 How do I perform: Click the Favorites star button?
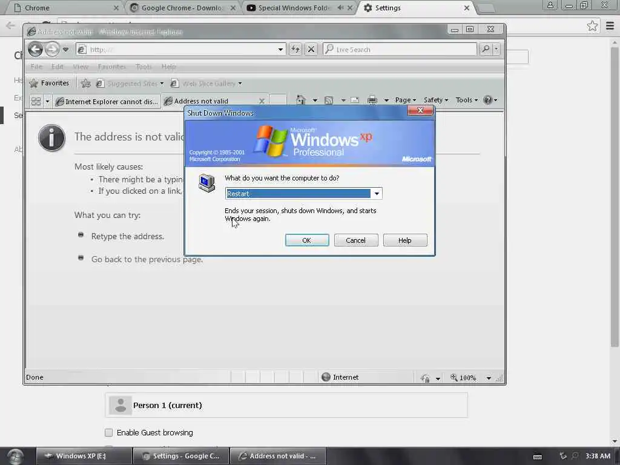point(50,83)
